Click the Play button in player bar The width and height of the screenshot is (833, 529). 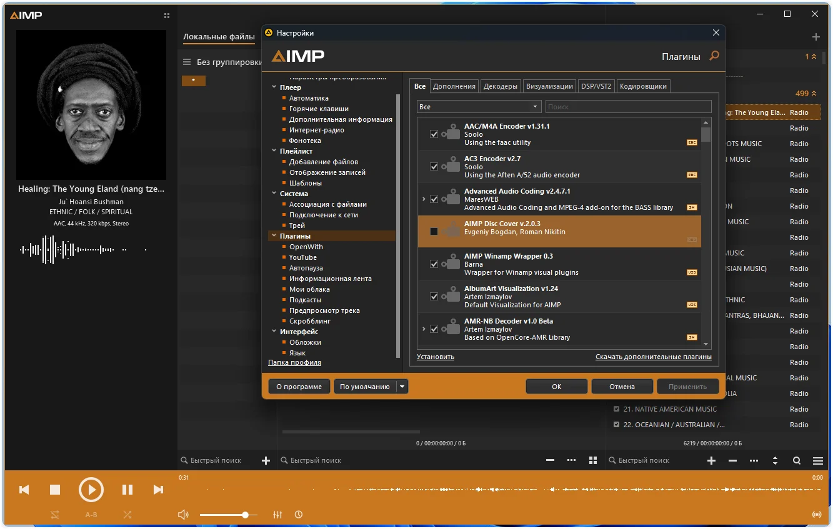coord(91,490)
